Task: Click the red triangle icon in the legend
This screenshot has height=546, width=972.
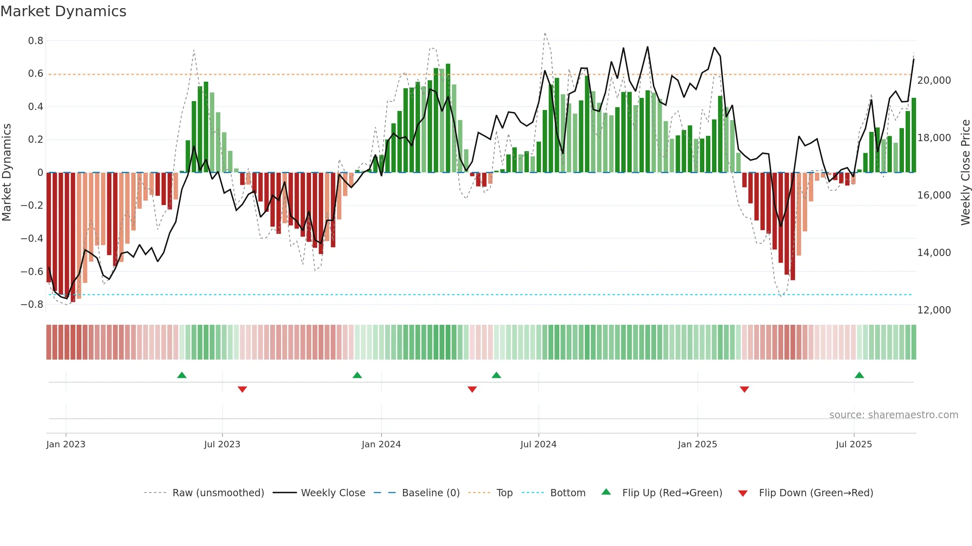Action: 743,493
